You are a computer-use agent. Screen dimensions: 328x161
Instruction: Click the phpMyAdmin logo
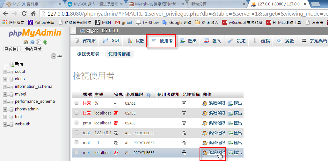click(35, 33)
